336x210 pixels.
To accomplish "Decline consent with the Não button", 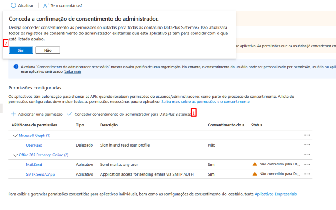I will click(x=48, y=50).
